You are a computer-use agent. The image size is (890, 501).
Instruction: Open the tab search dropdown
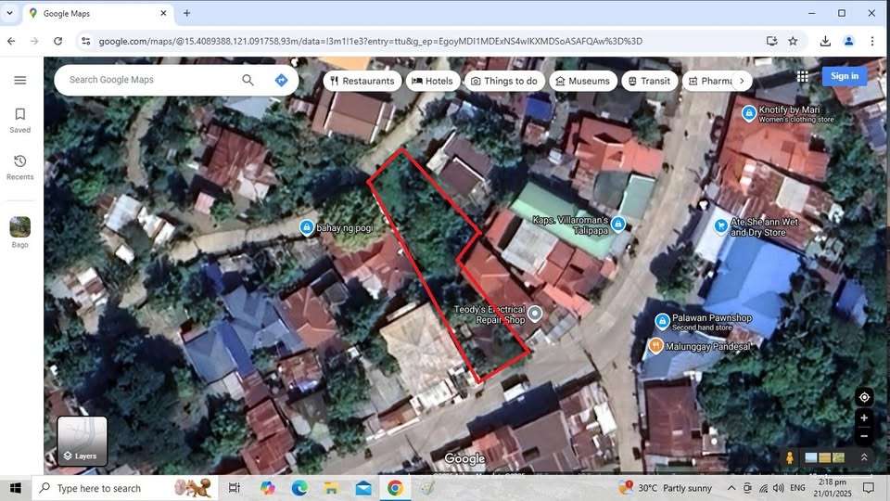point(9,13)
